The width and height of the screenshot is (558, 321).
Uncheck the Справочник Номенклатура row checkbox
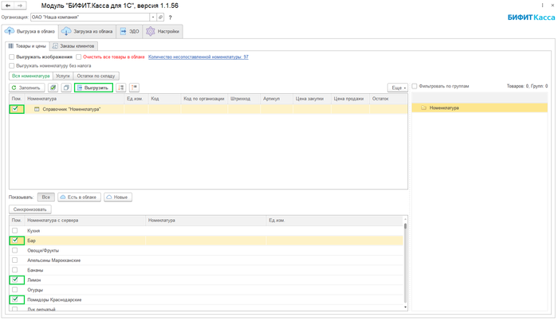click(x=15, y=109)
